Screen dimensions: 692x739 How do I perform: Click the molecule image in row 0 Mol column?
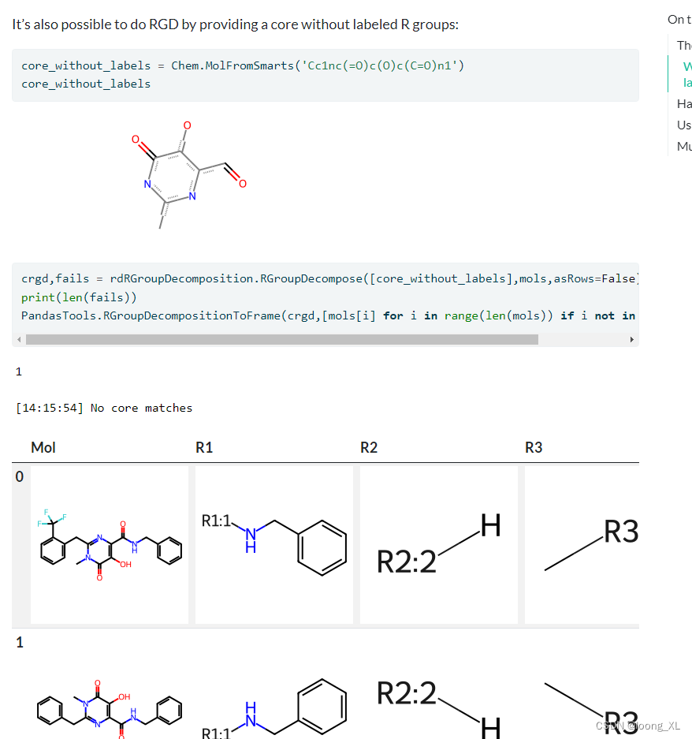click(110, 544)
